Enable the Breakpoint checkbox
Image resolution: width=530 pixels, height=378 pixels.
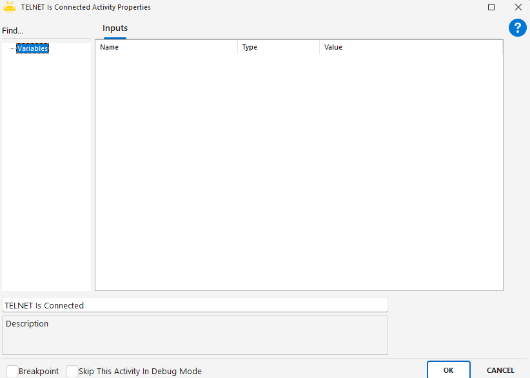[12, 371]
